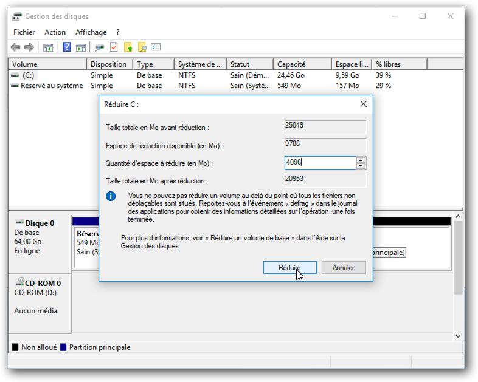This screenshot has height=382, width=478.
Task: Click the CD-ROM 0 disc icon
Action: point(20,281)
